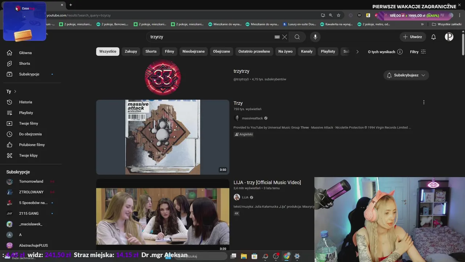The height and width of the screenshot is (262, 465).
Task: Open Polubione filmy liked videos
Action: tap(31, 145)
